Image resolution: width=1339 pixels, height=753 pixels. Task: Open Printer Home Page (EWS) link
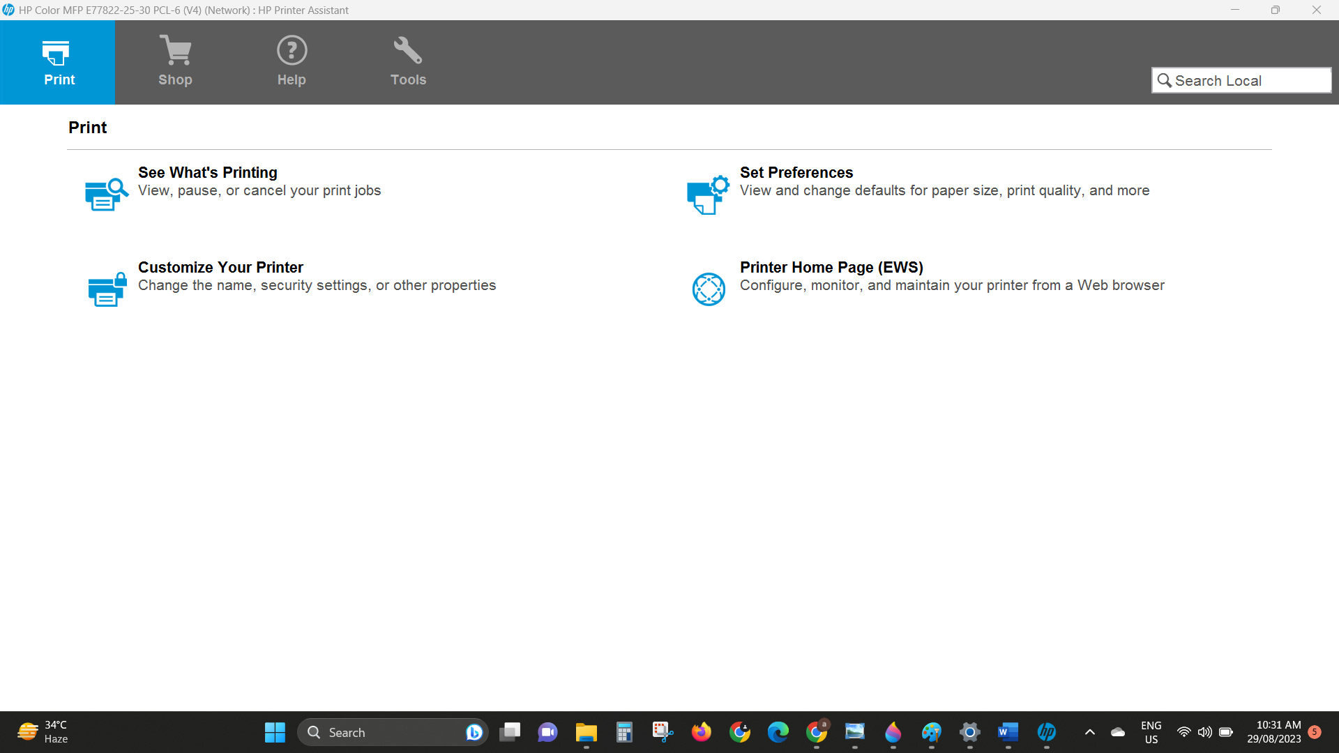tap(831, 267)
